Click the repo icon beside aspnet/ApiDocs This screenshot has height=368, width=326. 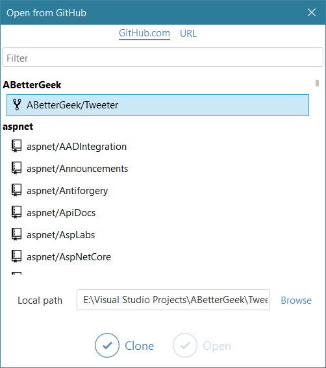(x=16, y=212)
